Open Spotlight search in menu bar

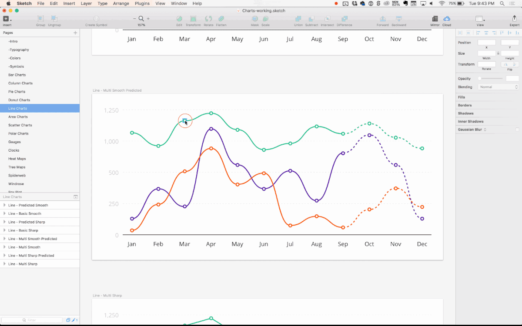pyautogui.click(x=502, y=3)
